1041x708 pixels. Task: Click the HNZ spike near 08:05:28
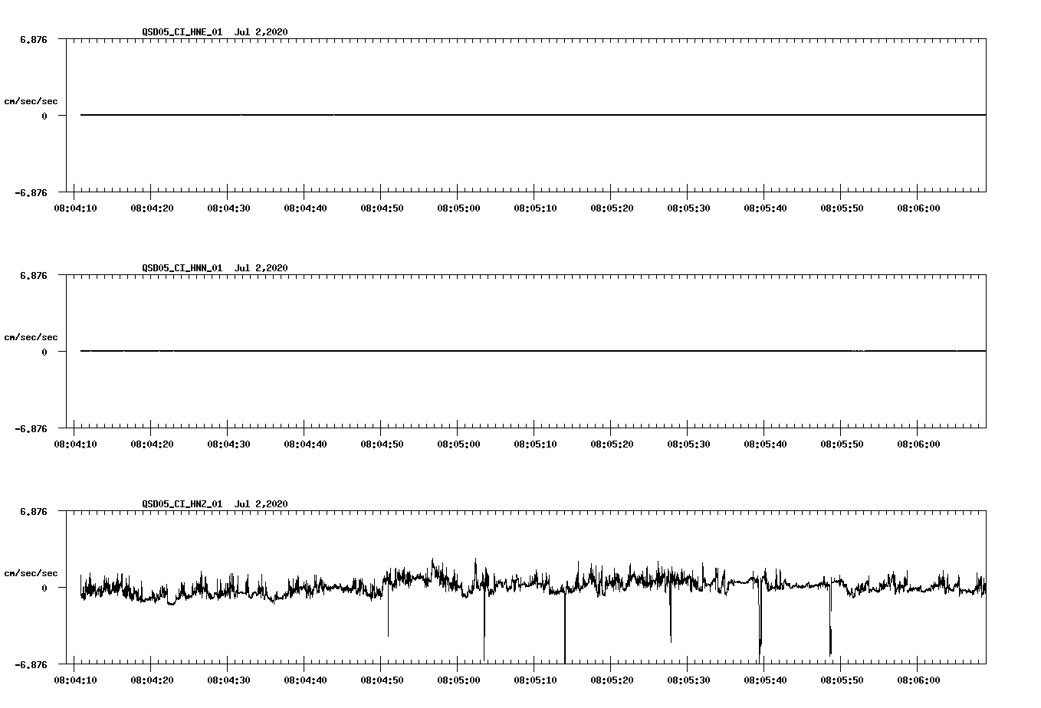(x=671, y=615)
